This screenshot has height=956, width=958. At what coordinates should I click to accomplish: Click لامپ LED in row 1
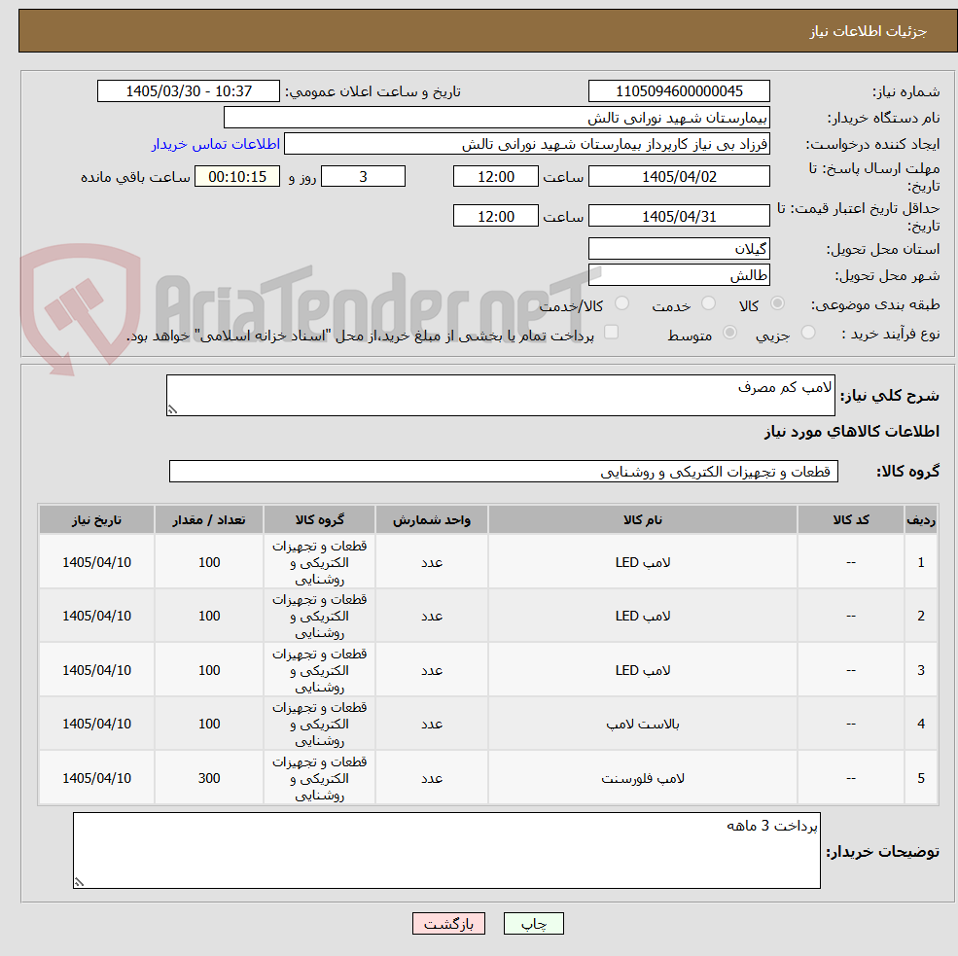[643, 562]
